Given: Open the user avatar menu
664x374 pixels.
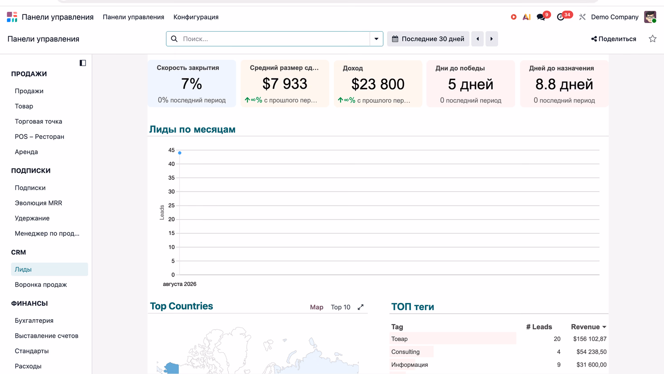Looking at the screenshot, I should point(650,17).
